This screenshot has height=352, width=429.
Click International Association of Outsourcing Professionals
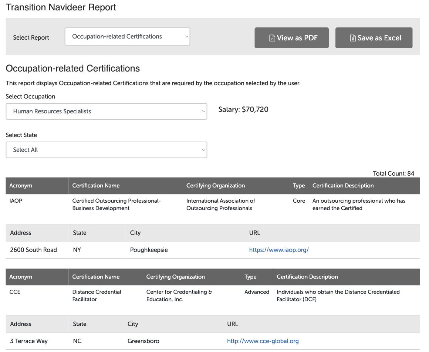click(221, 205)
